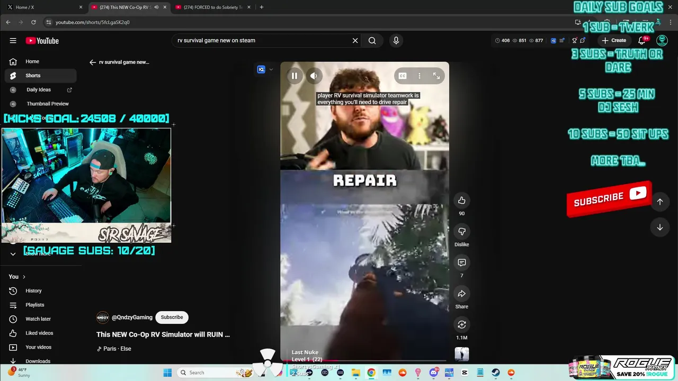Clear the search query with the X

[355, 40]
